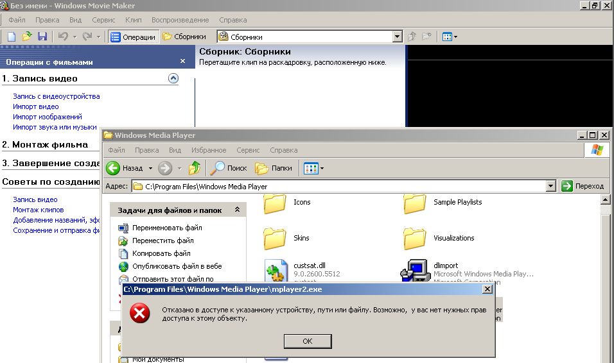Click the Переход go button

[x=583, y=186]
